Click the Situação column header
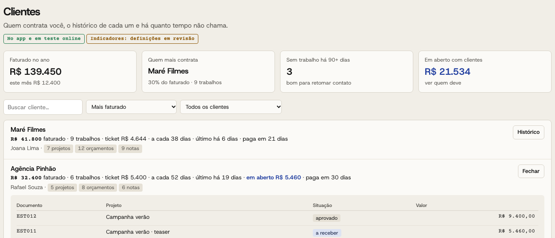Image resolution: width=555 pixels, height=238 pixels. [x=322, y=205]
